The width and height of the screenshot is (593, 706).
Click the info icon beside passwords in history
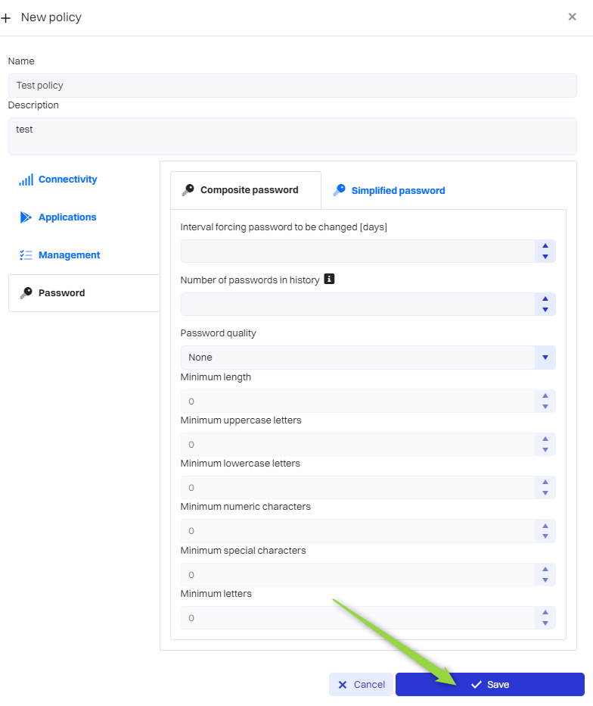[329, 280]
